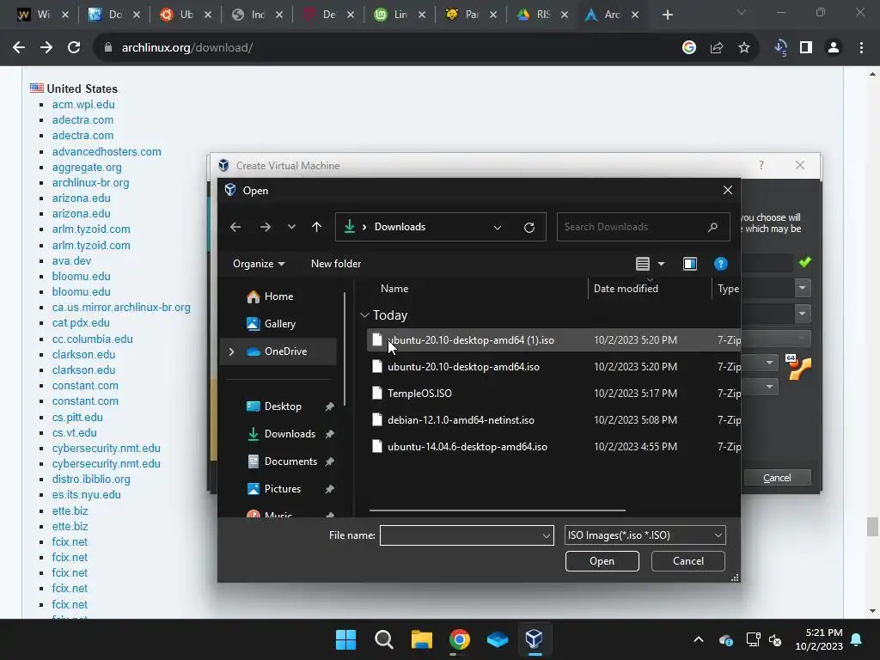Close the Open dialog

pyautogui.click(x=727, y=190)
